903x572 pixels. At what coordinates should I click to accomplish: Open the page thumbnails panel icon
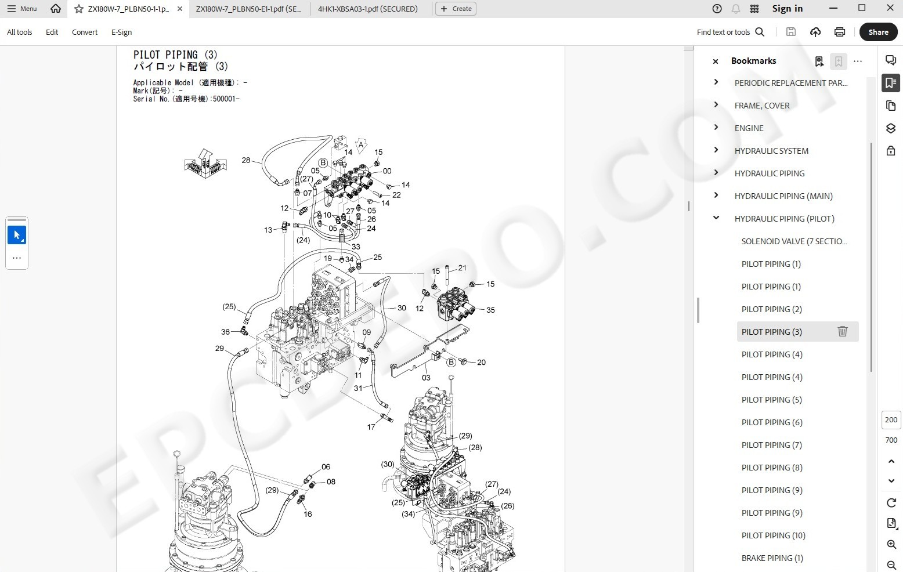pyautogui.click(x=891, y=106)
